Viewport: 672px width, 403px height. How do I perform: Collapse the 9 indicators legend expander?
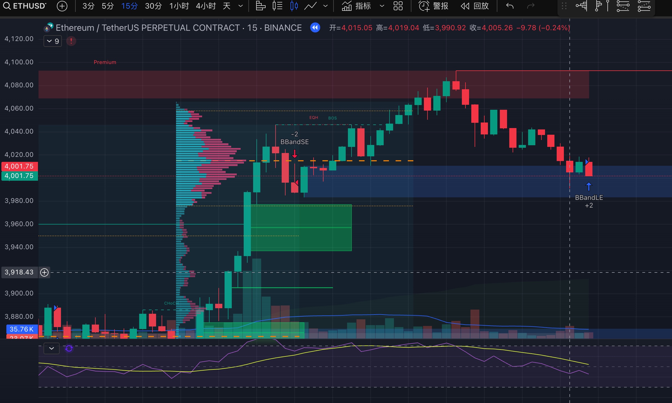[53, 41]
